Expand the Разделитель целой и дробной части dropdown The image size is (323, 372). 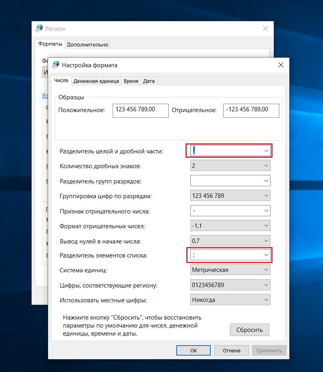click(x=266, y=151)
